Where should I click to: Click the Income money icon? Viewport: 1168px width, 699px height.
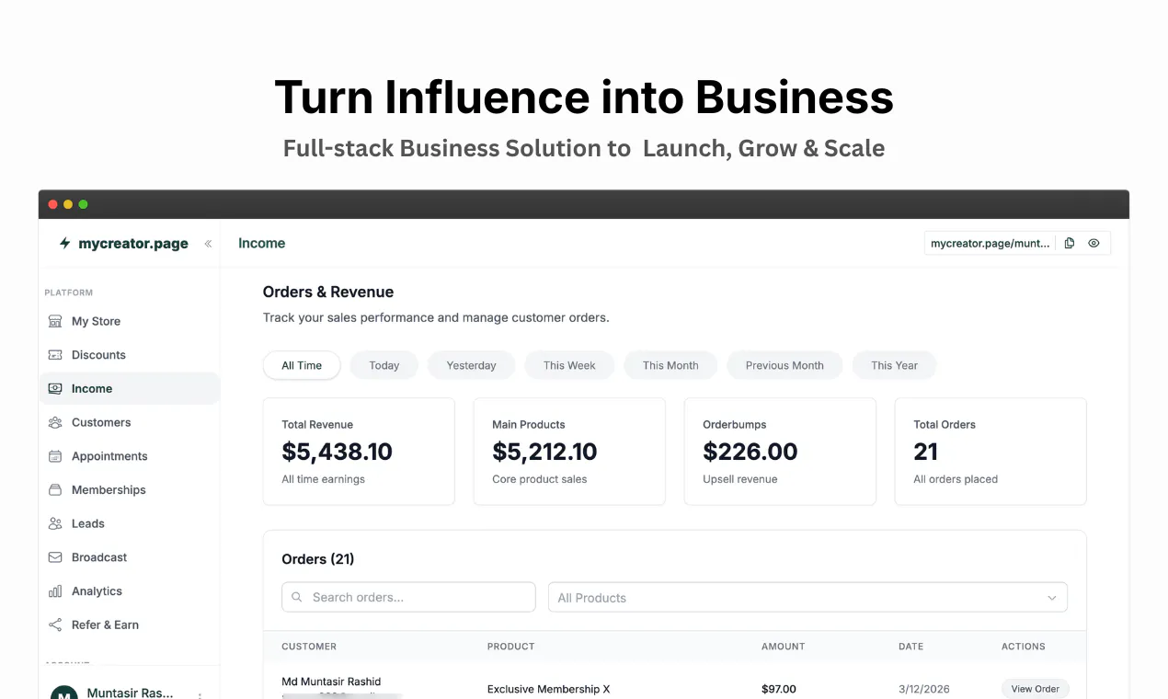[x=55, y=389]
